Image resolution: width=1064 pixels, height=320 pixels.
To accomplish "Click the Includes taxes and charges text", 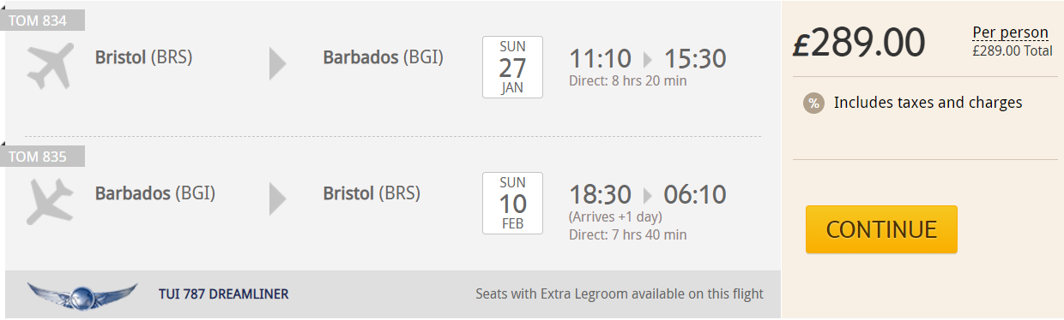I will coord(928,103).
